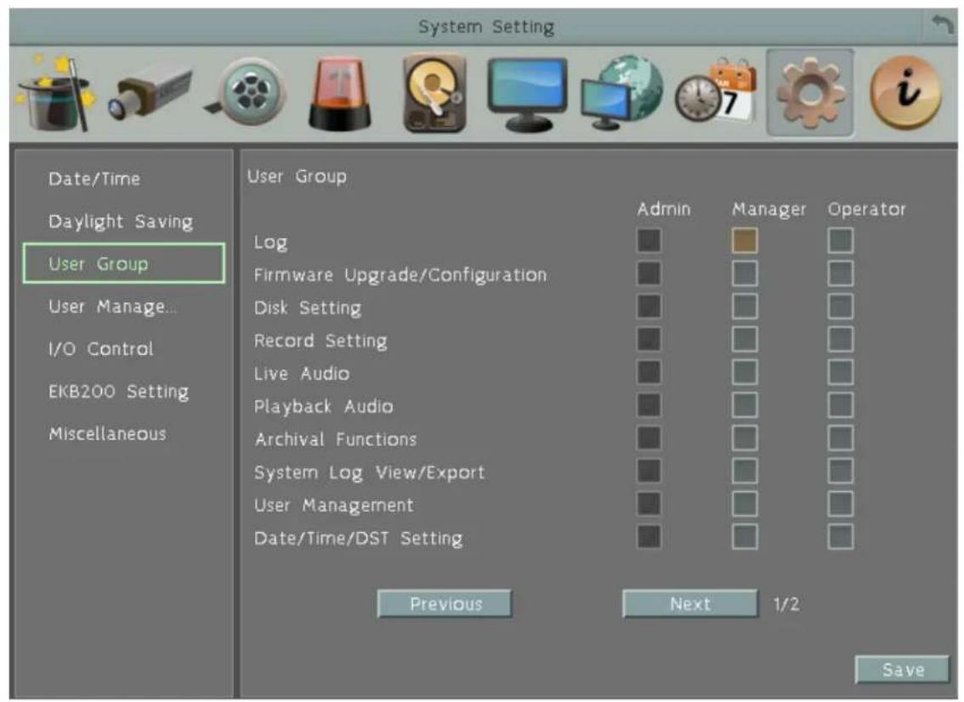This screenshot has height=702, width=964.
Task: Select User Group menu item
Action: pyautogui.click(x=123, y=263)
